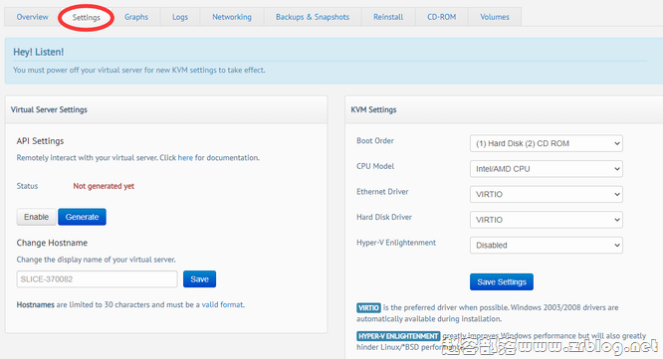Click Save Settings for KVM
The image size is (663, 359).
tap(502, 281)
